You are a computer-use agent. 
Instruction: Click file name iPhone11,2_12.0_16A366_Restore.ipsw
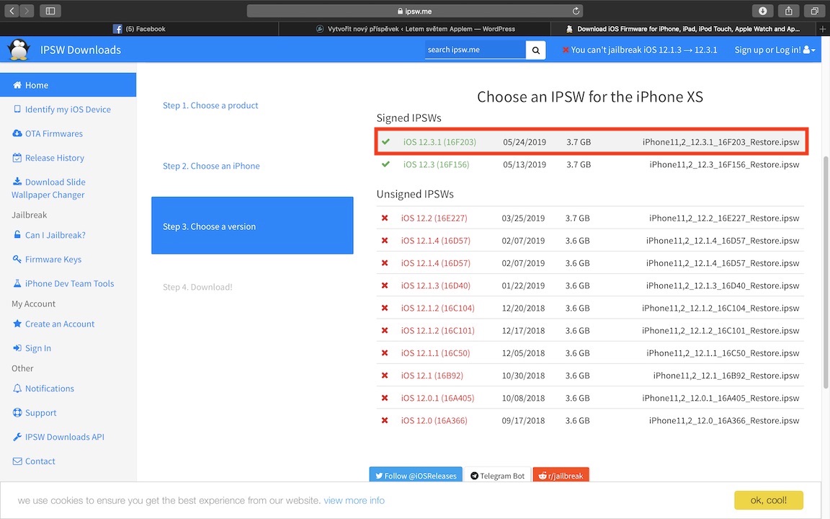pos(724,420)
